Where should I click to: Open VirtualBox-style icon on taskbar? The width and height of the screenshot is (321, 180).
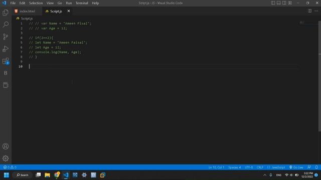102,175
